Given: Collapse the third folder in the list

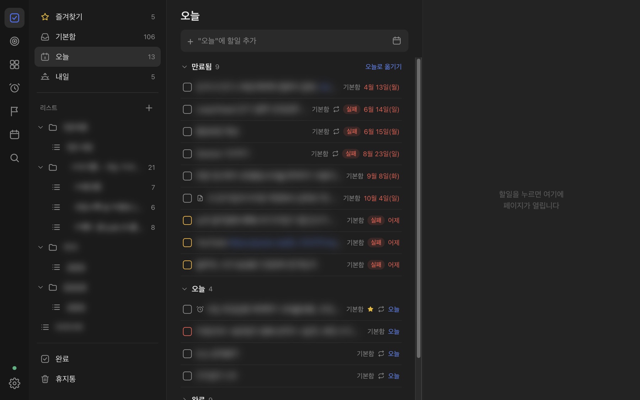Looking at the screenshot, I should [41, 247].
